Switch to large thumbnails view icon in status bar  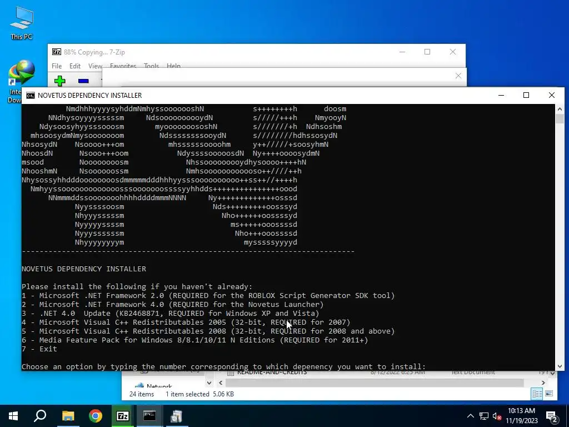549,394
